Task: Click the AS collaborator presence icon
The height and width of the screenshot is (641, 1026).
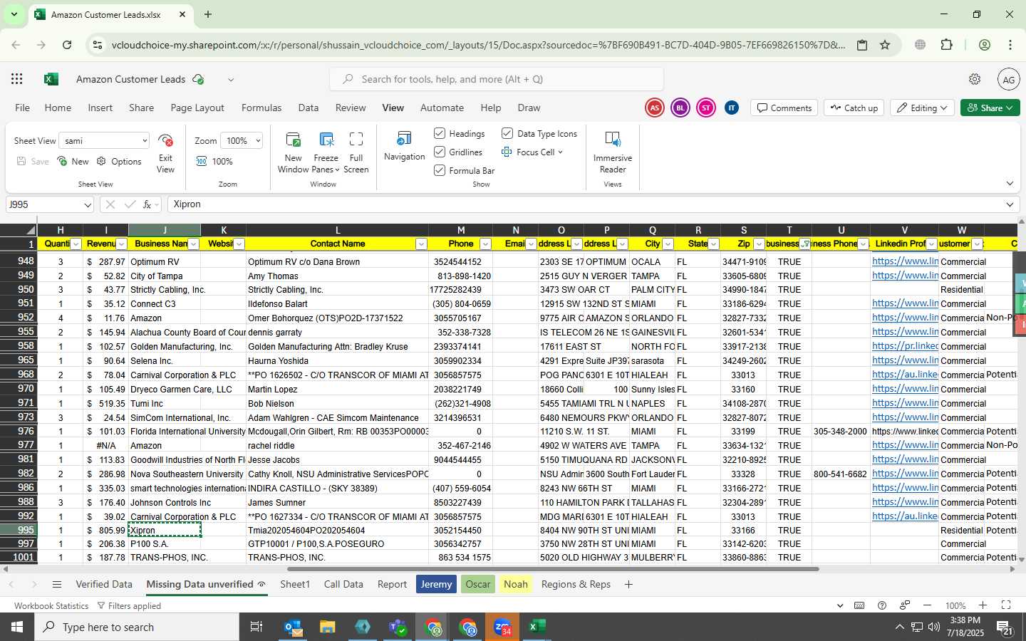Action: pyautogui.click(x=654, y=108)
